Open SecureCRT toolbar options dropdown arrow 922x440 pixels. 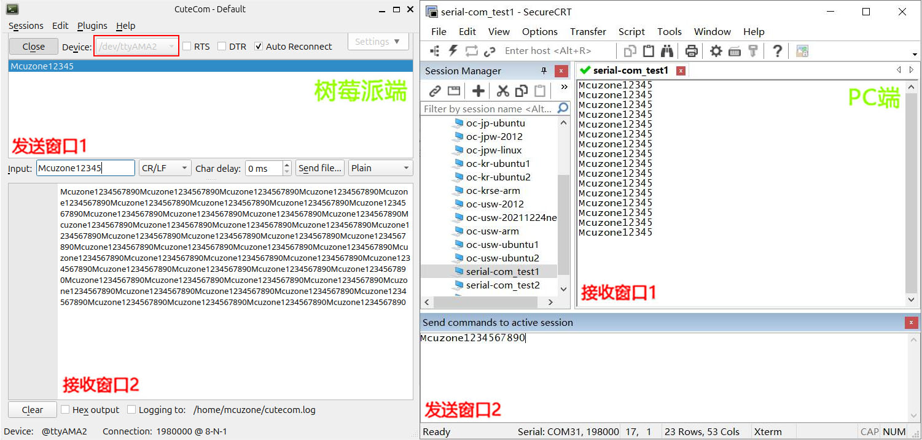(x=915, y=54)
